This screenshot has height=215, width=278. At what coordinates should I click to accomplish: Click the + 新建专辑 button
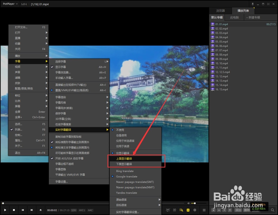253,18
